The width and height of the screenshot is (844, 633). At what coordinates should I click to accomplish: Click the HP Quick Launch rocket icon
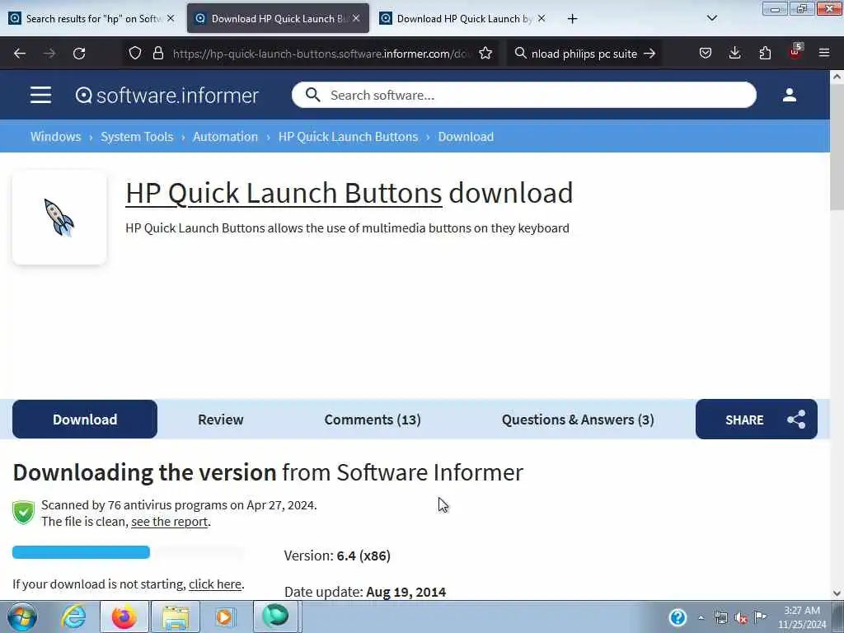[x=59, y=218]
